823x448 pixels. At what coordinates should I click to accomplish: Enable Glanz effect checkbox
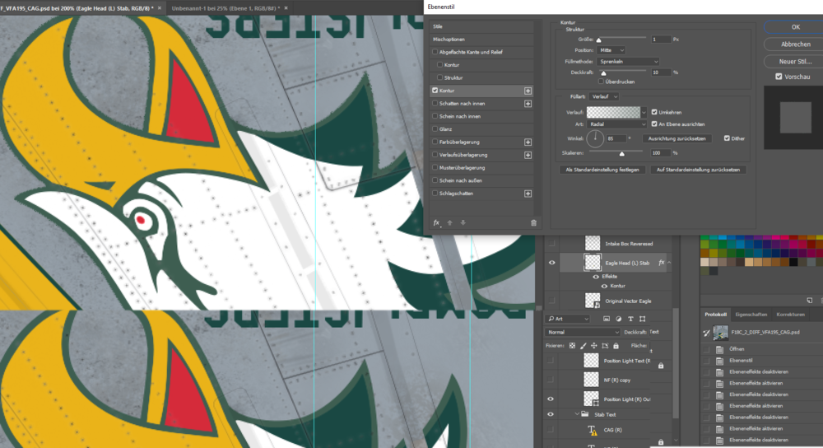(x=435, y=128)
